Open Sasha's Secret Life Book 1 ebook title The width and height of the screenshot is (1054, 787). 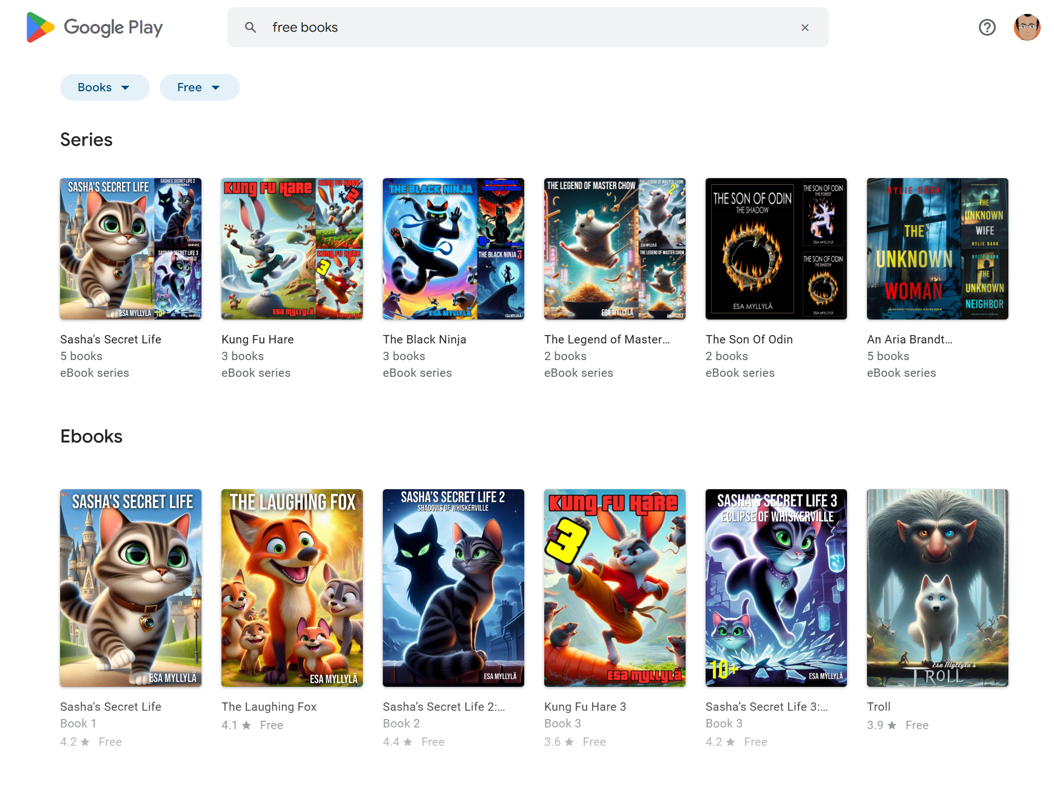coord(111,707)
